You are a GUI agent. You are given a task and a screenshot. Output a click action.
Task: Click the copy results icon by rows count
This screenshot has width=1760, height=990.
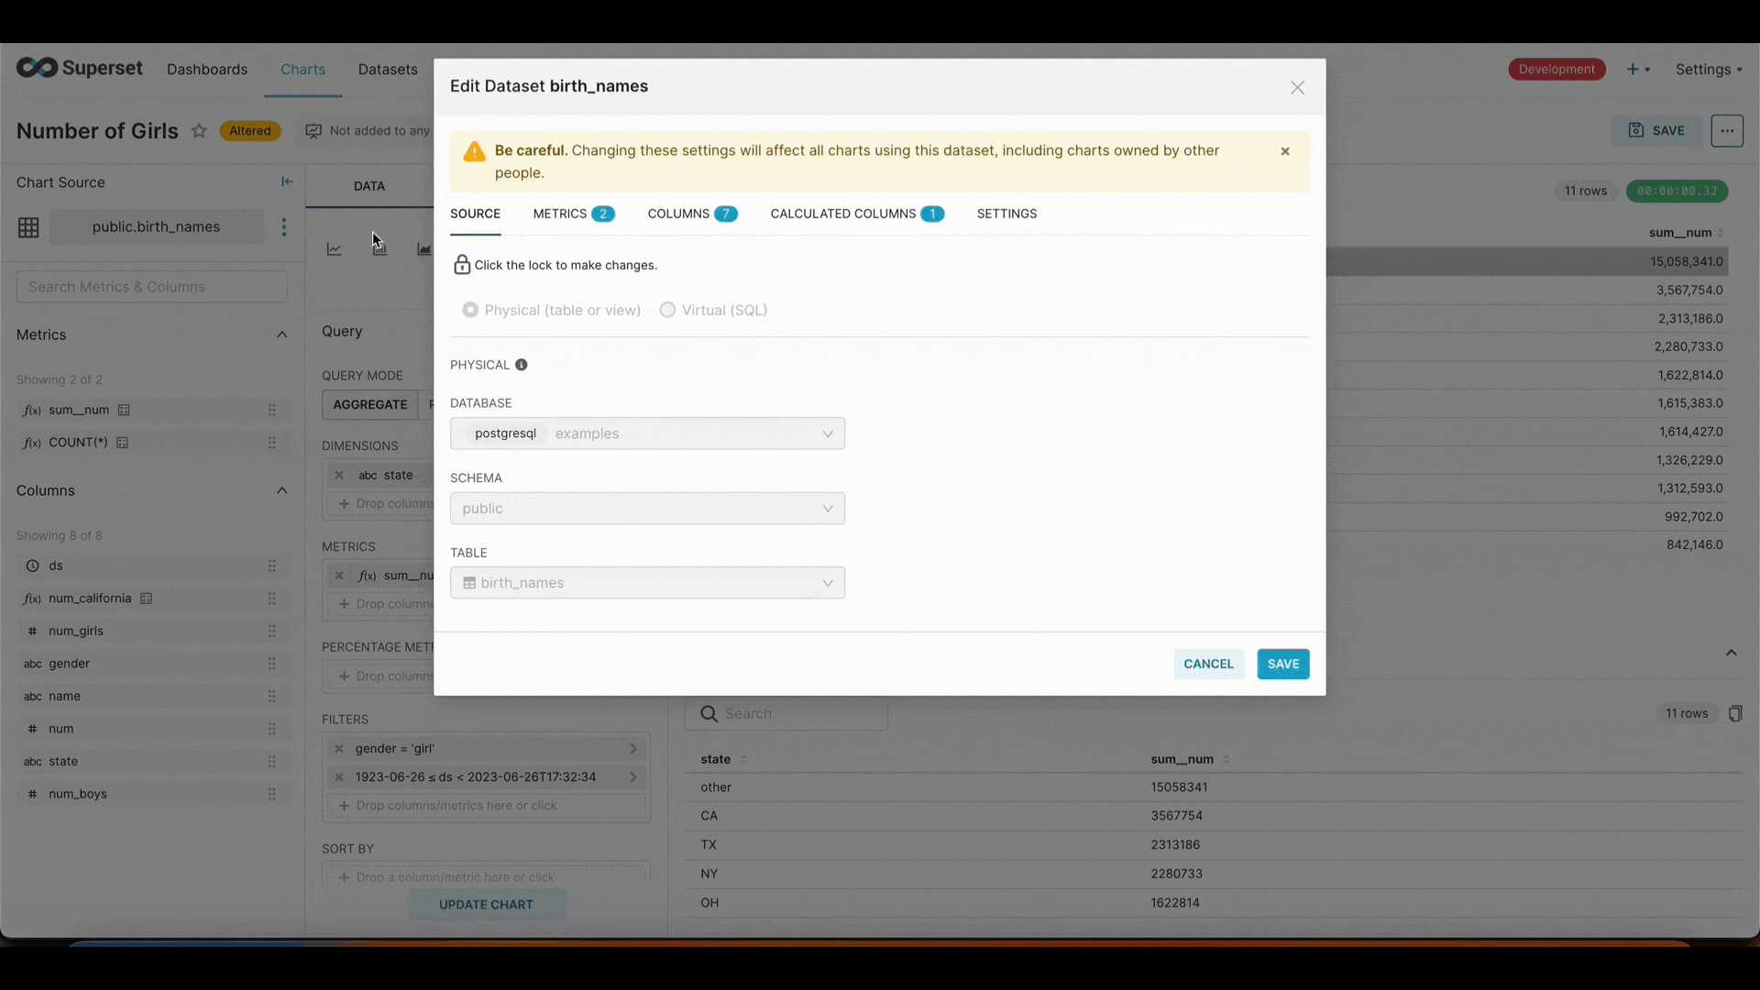[x=1734, y=714]
